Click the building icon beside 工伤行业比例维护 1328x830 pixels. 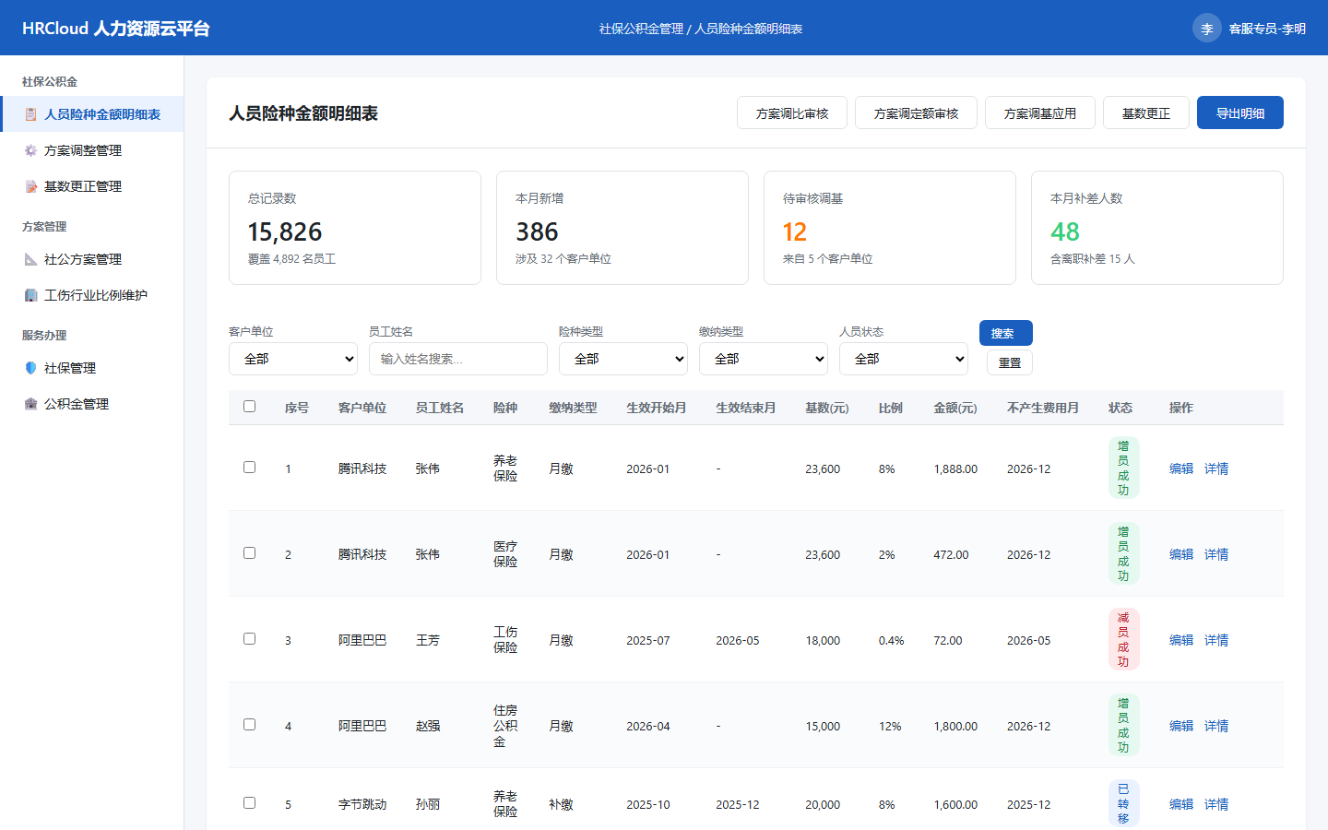click(30, 295)
